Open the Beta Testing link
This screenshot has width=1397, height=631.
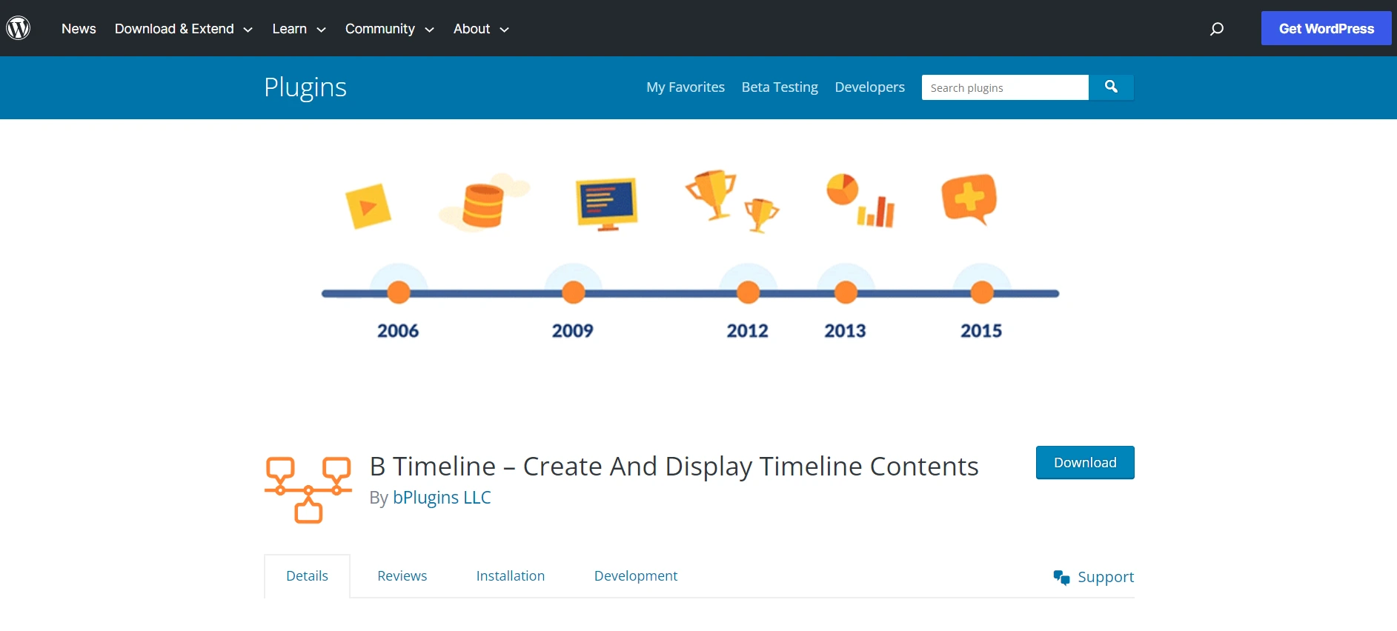pos(780,87)
